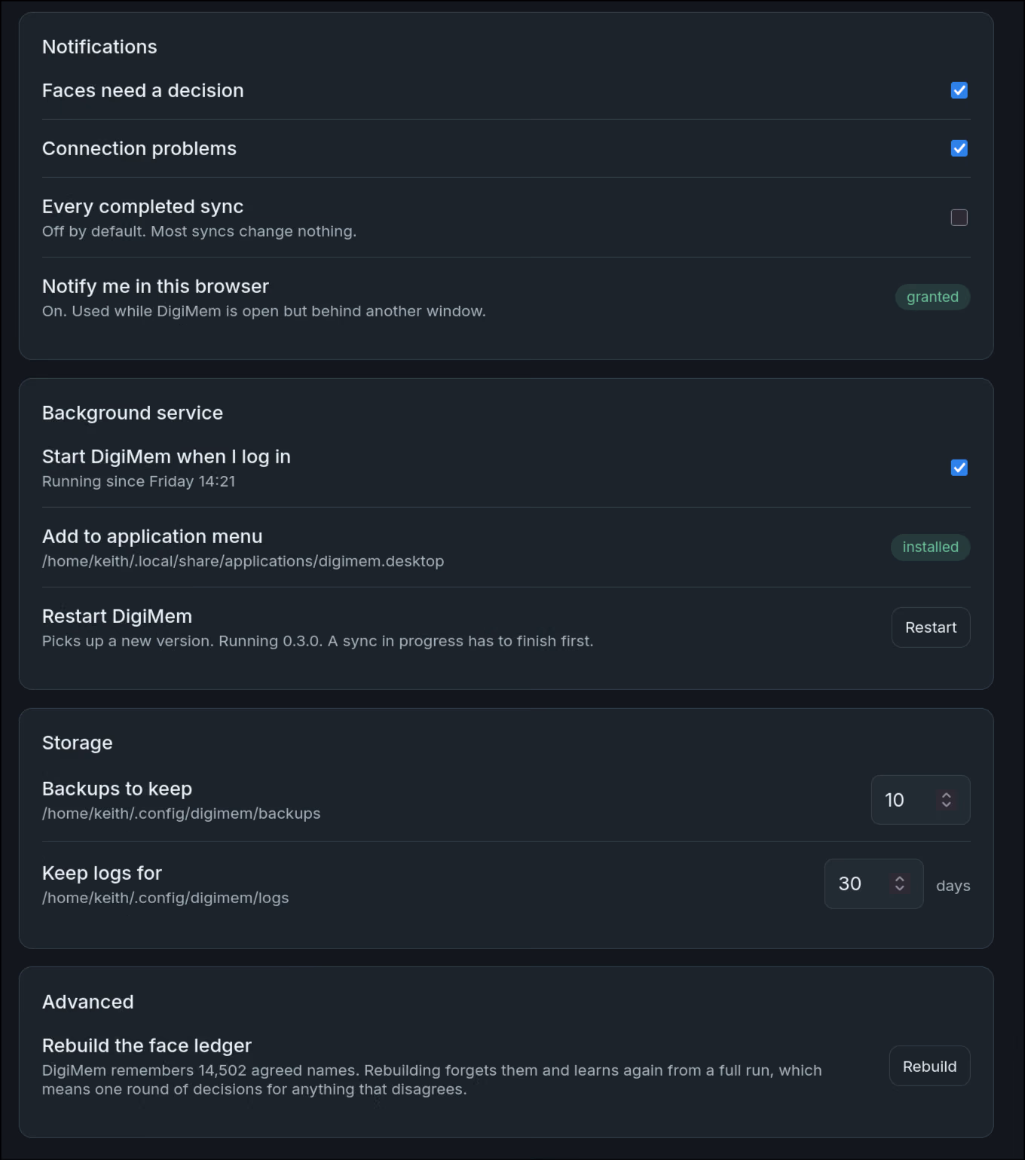Click the installed application menu badge
Screen dimensions: 1025x1160
930,547
